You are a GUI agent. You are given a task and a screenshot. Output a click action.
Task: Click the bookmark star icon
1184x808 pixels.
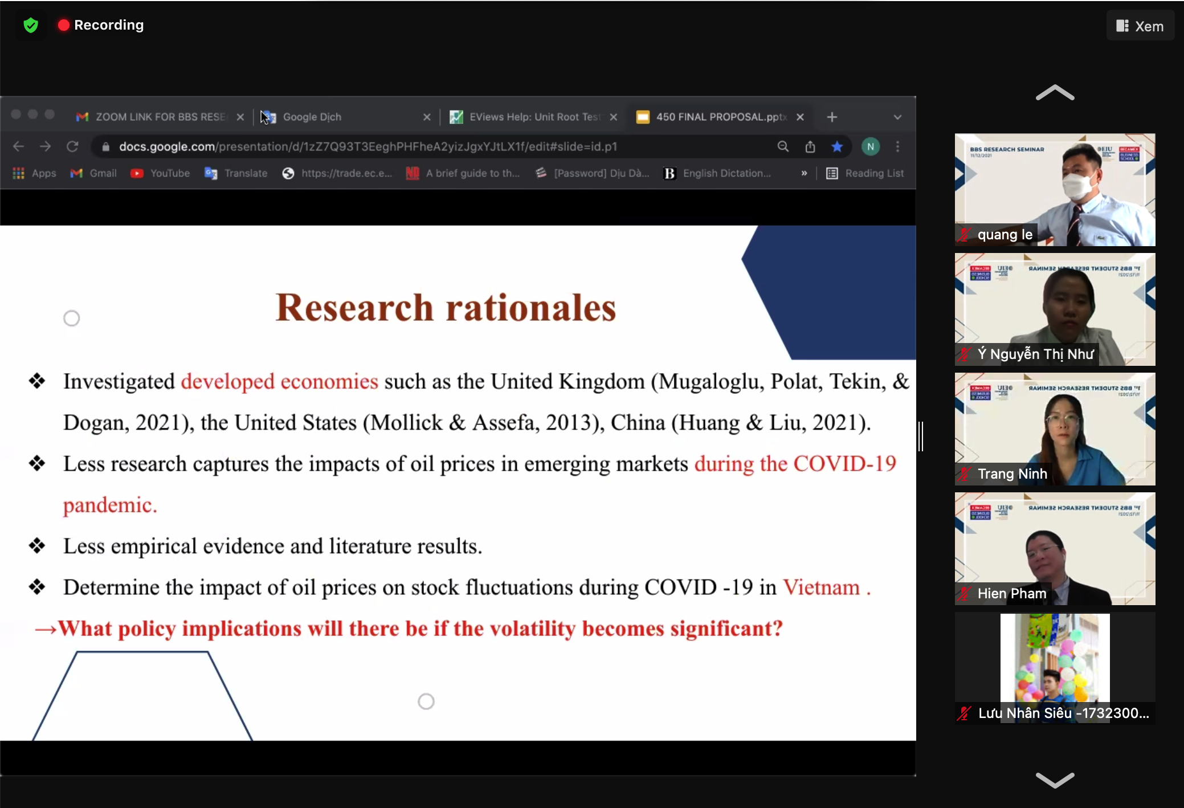click(836, 146)
